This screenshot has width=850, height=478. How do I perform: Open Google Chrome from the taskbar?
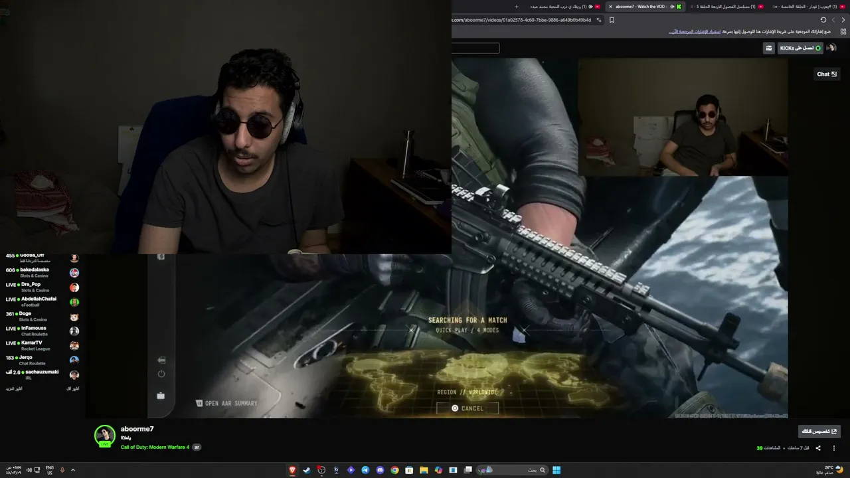click(x=394, y=470)
